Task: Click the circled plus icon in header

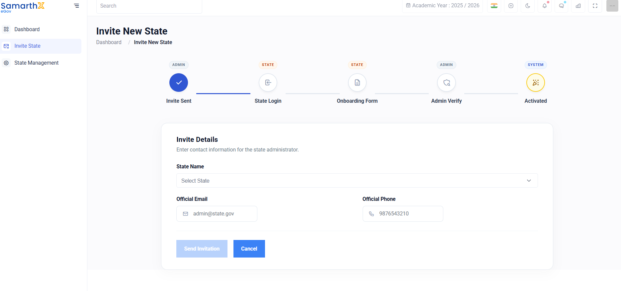Action: point(511,6)
